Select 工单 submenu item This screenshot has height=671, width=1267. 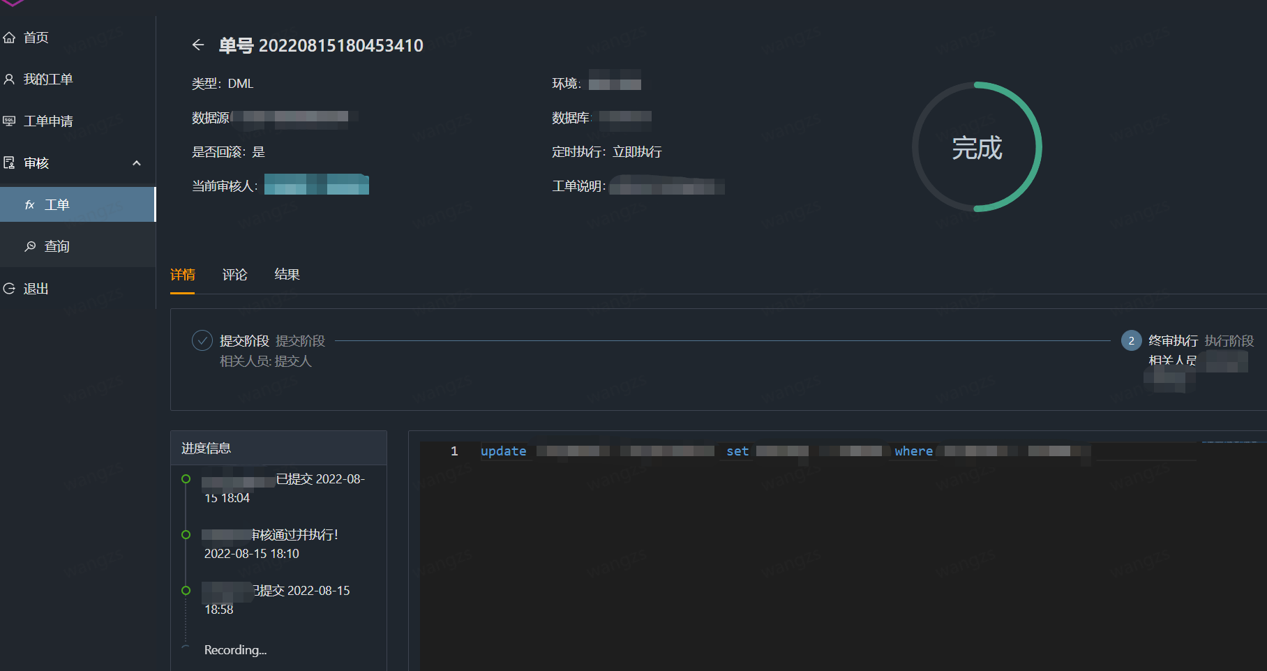click(77, 204)
